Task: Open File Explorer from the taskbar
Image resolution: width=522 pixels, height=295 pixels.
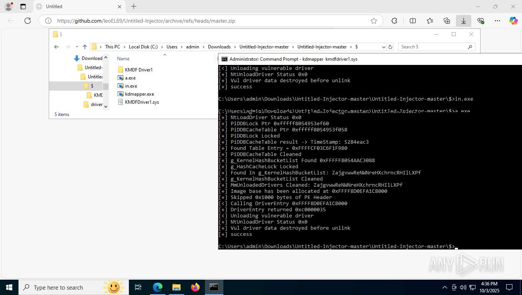Action: pyautogui.click(x=177, y=287)
